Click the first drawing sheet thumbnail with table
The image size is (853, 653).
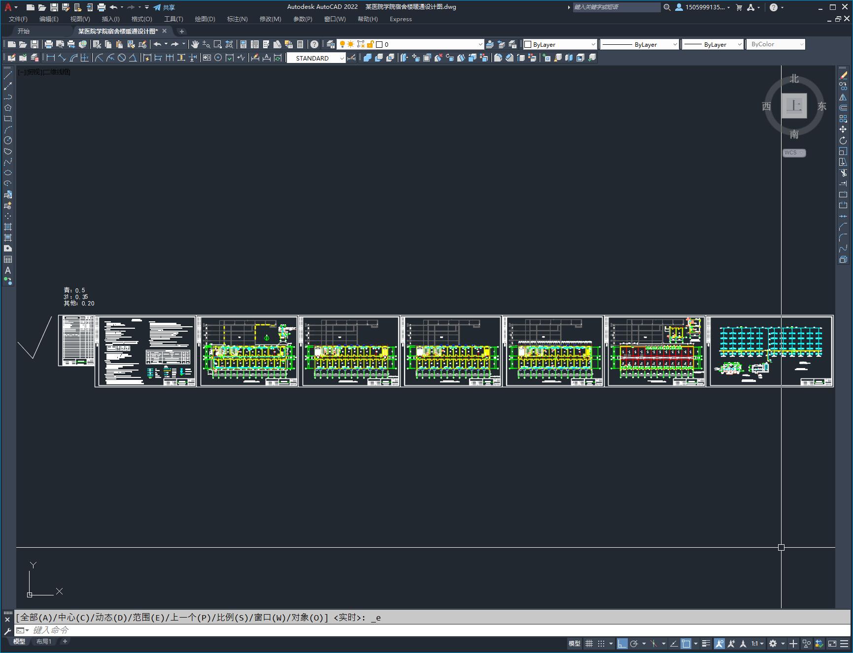click(x=77, y=341)
